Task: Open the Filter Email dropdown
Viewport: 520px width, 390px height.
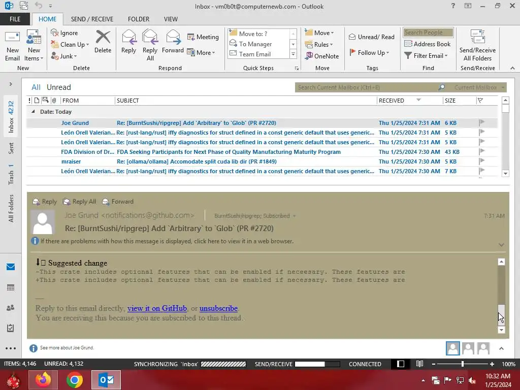Action: 426,56
